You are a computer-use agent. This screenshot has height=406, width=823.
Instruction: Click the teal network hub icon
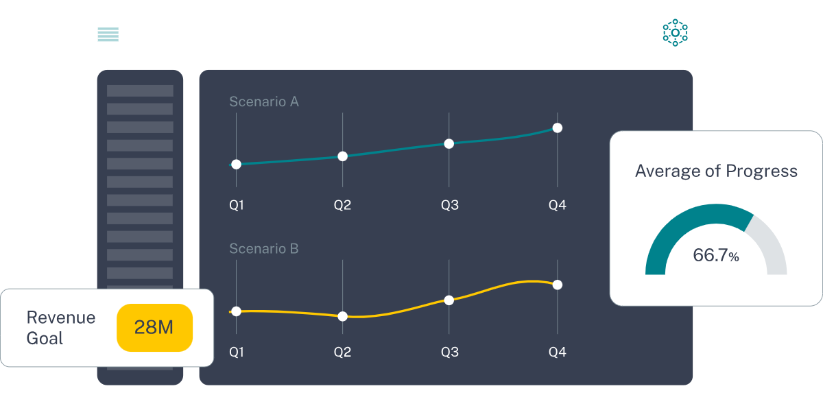[675, 33]
